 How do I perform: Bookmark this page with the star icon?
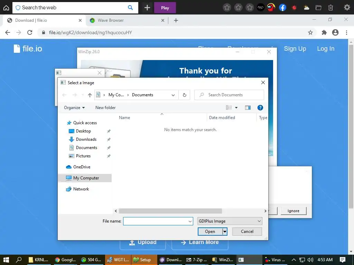[x=310, y=32]
